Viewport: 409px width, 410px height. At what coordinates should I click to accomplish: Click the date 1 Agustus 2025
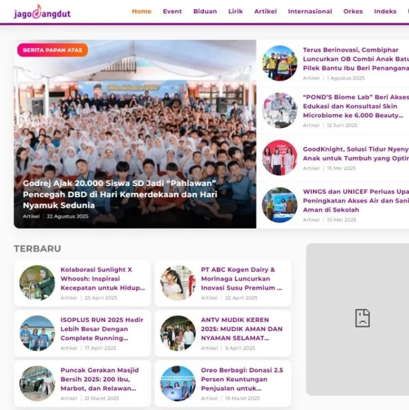(345, 78)
